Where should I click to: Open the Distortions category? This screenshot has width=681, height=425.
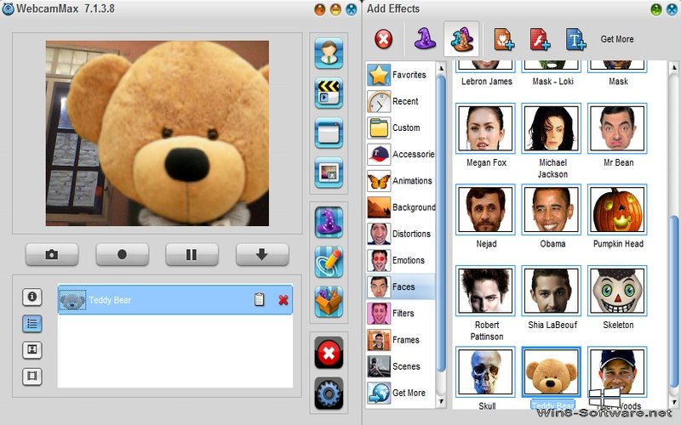[x=400, y=234]
